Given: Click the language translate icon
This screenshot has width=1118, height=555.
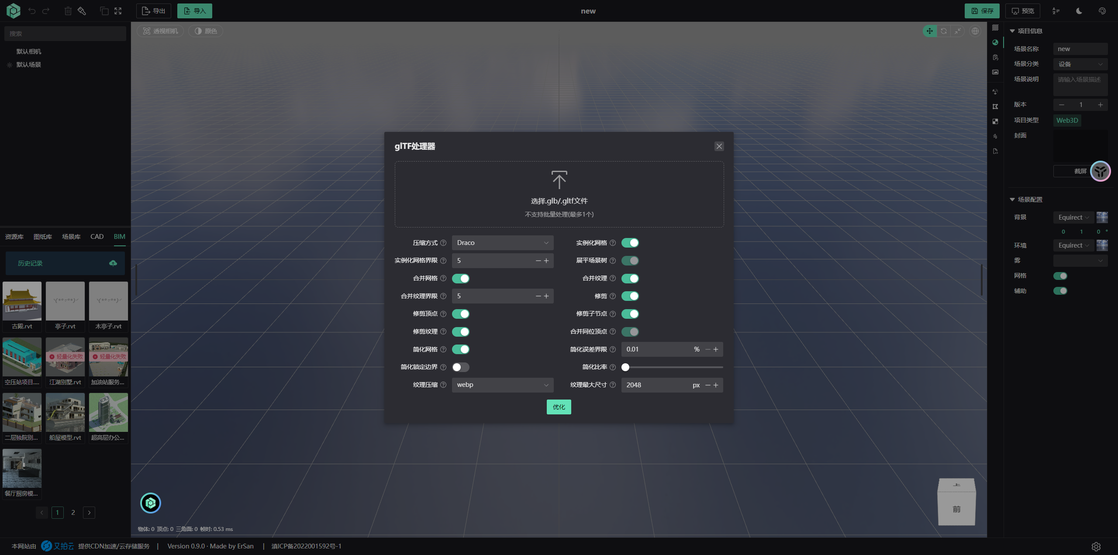Looking at the screenshot, I should 1056,11.
